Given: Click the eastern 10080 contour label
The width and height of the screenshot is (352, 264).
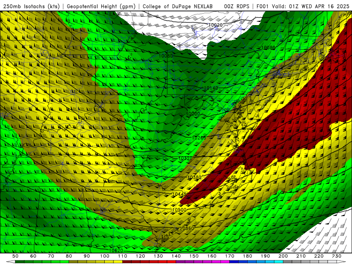Looking at the screenshot, I should (x=268, y=48).
